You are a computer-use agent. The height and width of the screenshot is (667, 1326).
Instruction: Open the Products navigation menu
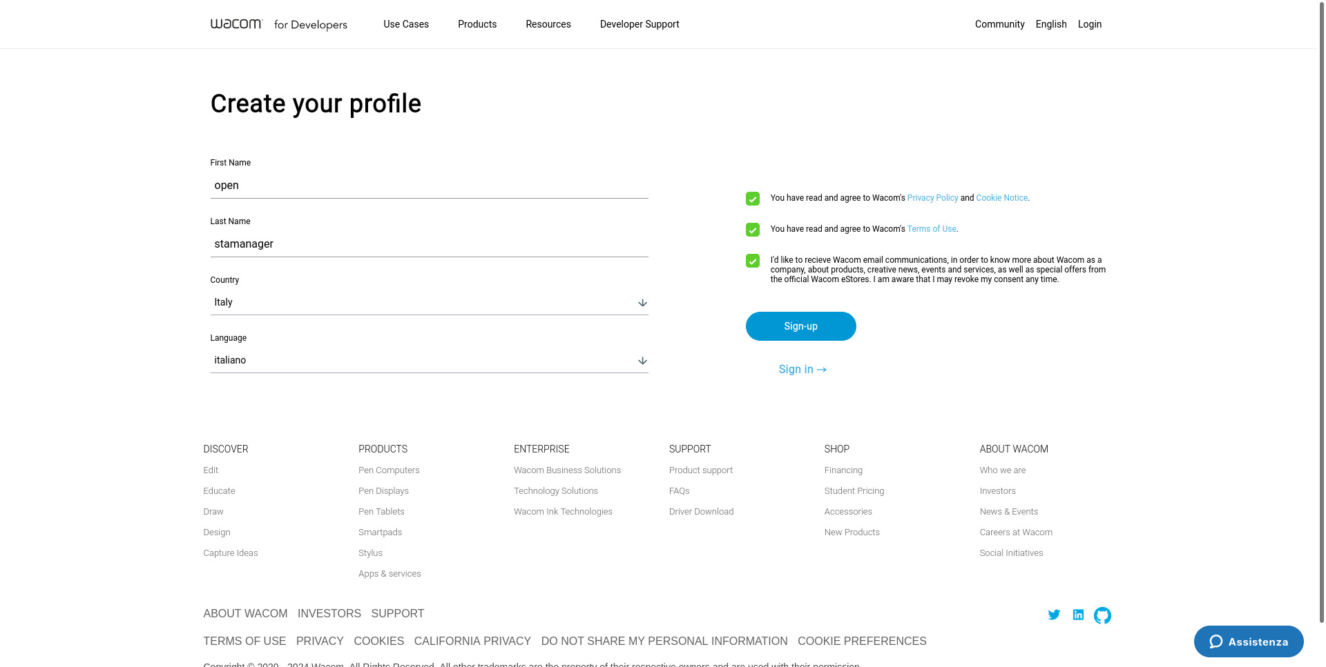pyautogui.click(x=477, y=24)
